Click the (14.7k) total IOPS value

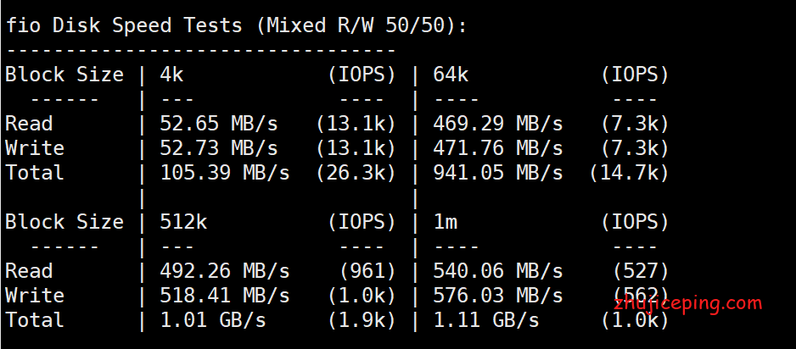click(x=630, y=174)
